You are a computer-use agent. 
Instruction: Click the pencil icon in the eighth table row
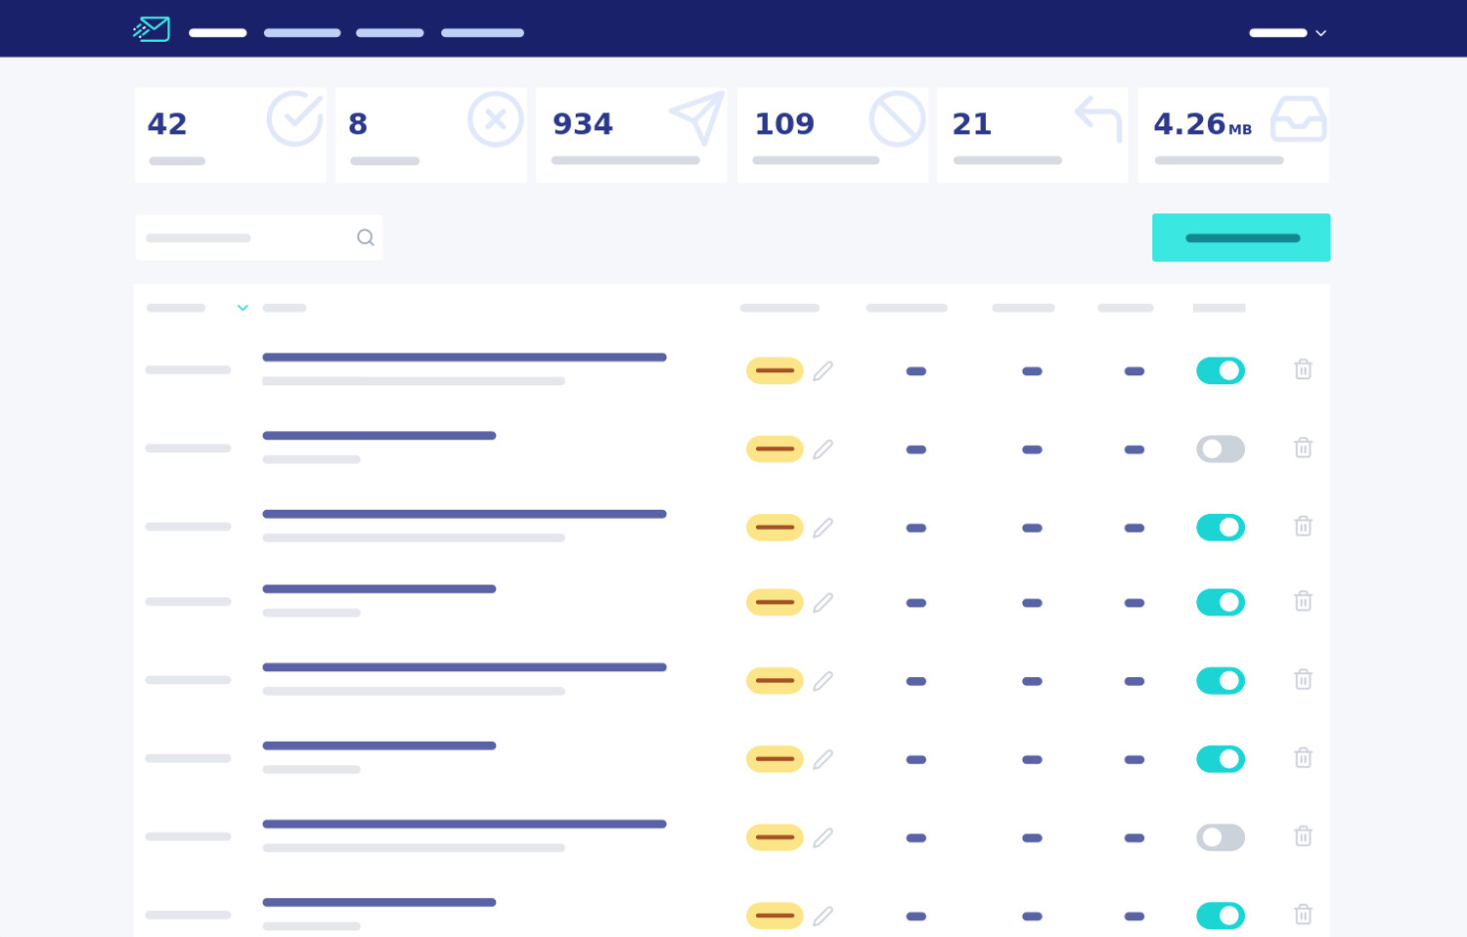823,916
